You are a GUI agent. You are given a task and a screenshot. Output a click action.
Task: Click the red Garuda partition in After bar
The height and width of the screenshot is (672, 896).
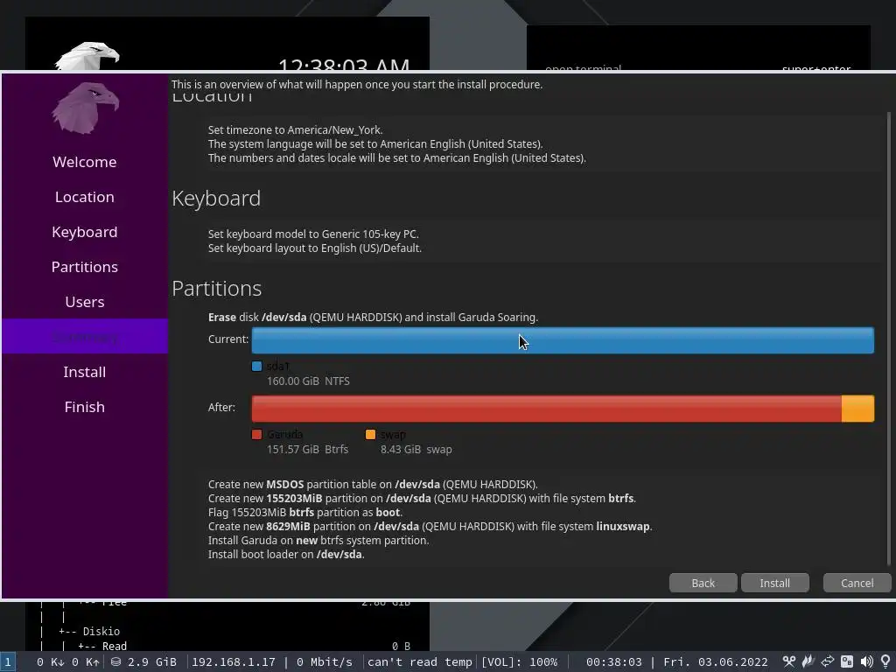click(546, 409)
